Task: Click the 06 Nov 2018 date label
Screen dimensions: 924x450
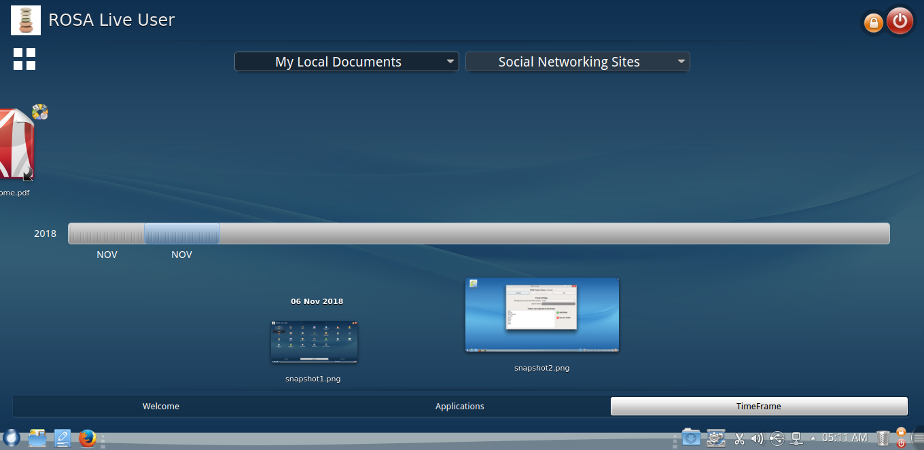Action: (x=317, y=301)
